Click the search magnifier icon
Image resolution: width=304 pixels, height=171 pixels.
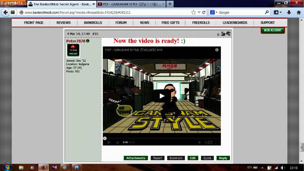[x=267, y=12]
